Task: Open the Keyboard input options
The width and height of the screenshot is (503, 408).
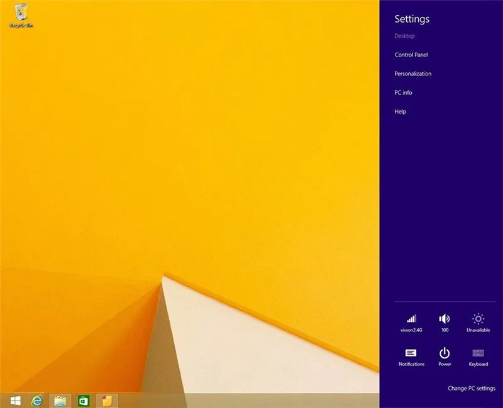Action: (x=478, y=357)
